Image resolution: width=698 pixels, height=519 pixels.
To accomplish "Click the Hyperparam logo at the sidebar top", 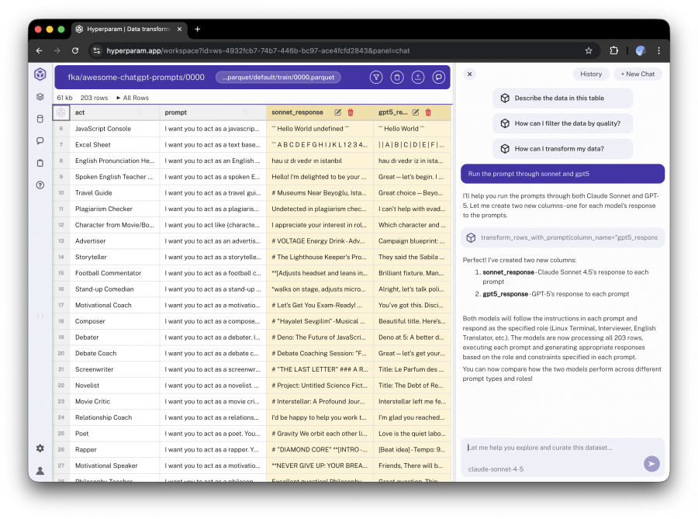I will pyautogui.click(x=40, y=74).
